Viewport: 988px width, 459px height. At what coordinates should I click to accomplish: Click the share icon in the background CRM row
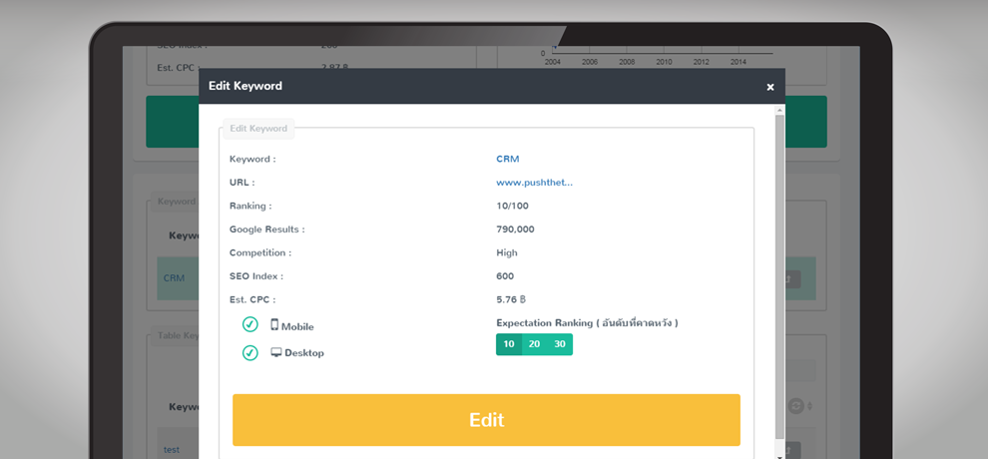(791, 279)
